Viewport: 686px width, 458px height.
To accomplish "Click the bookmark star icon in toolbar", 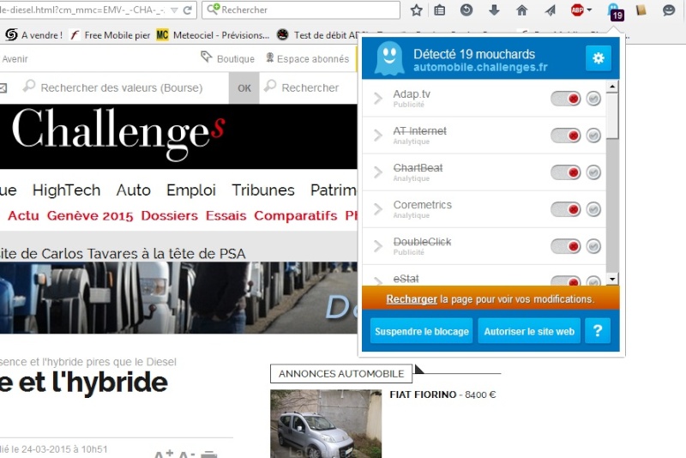I will (416, 10).
